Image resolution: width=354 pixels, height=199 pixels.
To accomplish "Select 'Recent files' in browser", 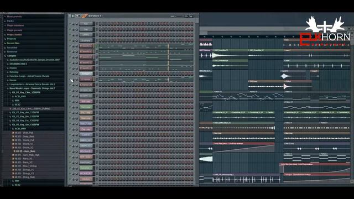I will pos(13,43).
